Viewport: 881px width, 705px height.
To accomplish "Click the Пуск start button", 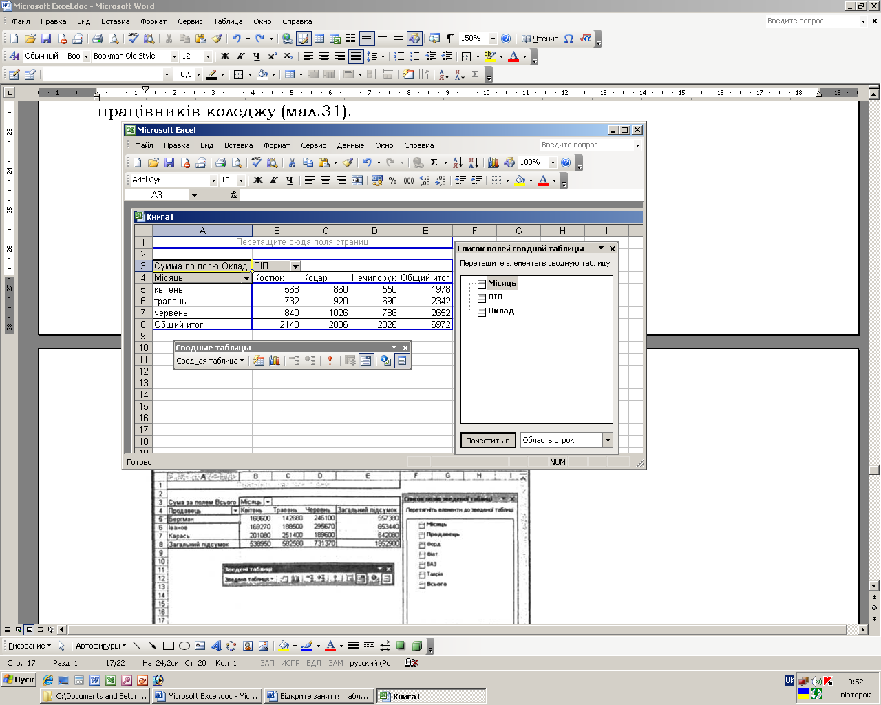I will [19, 680].
